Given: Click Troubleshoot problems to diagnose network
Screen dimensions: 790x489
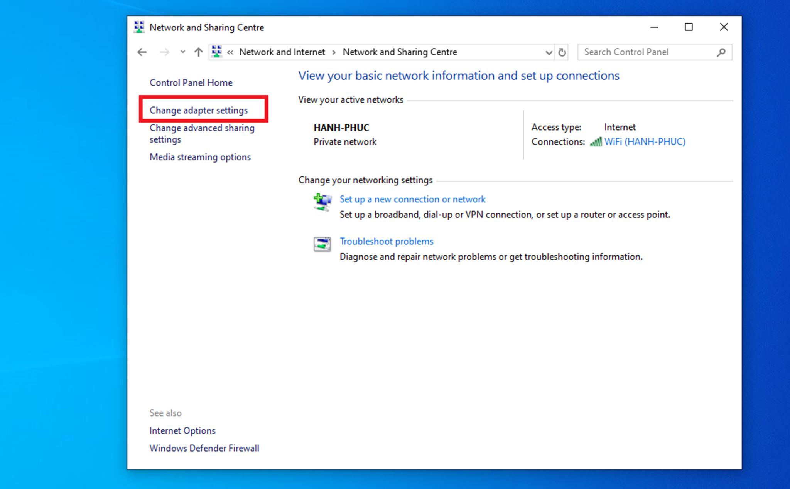Looking at the screenshot, I should point(387,241).
